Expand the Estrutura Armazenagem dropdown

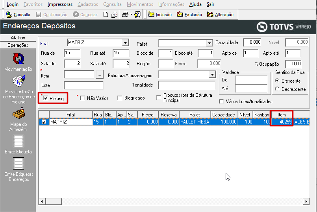(x=212, y=75)
